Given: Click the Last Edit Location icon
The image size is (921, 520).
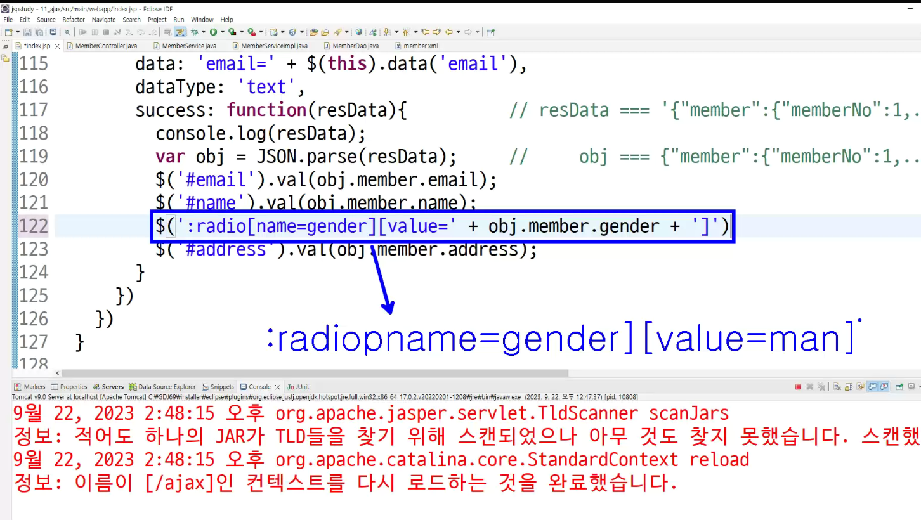Looking at the screenshot, I should point(425,32).
